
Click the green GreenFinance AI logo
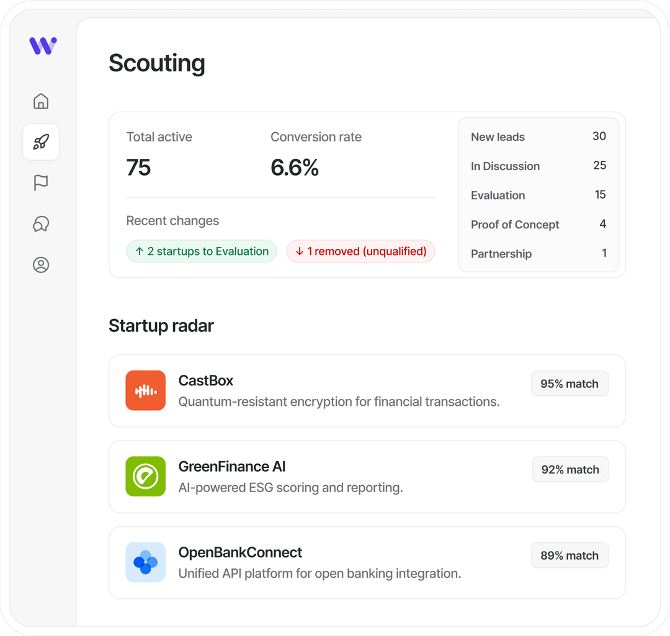(x=145, y=477)
